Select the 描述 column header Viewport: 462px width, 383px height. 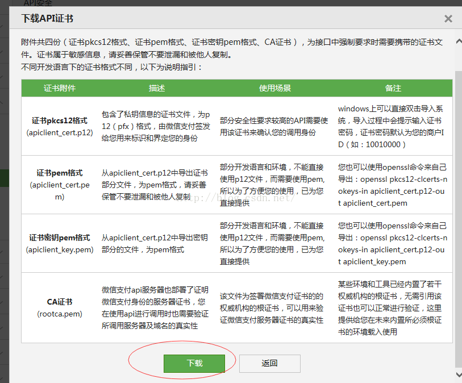point(157,88)
